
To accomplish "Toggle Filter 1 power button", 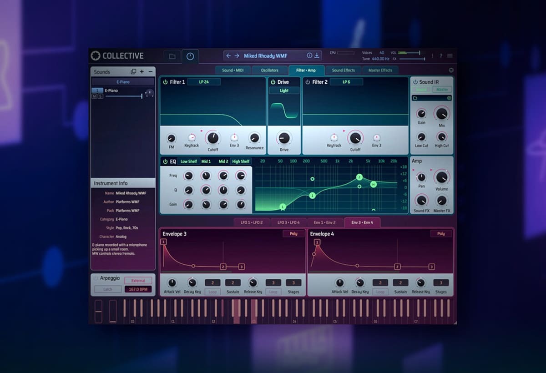I will pos(165,82).
